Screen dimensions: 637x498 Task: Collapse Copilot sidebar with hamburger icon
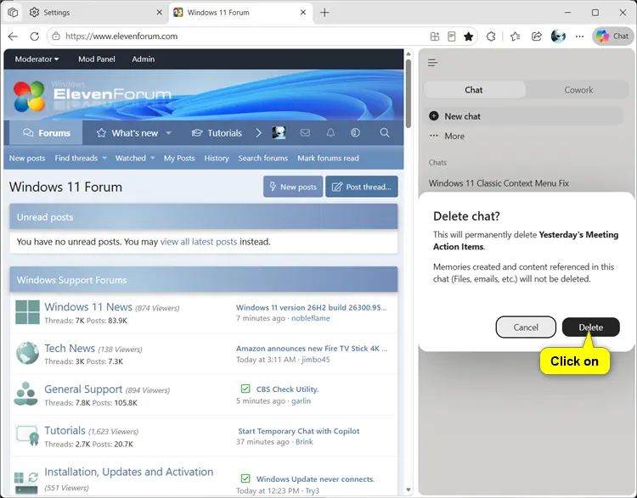(432, 63)
